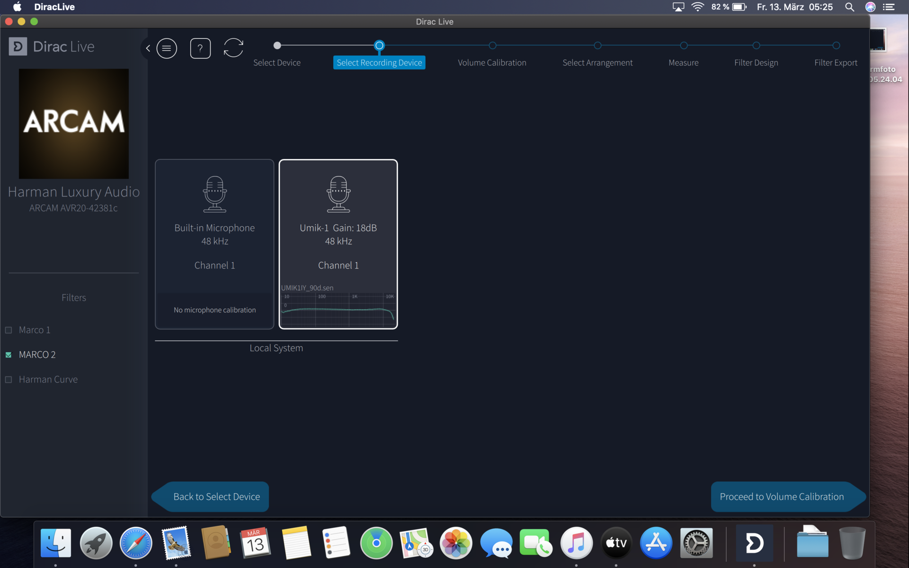Jump to the Filter Export step
909x568 pixels.
point(836,62)
